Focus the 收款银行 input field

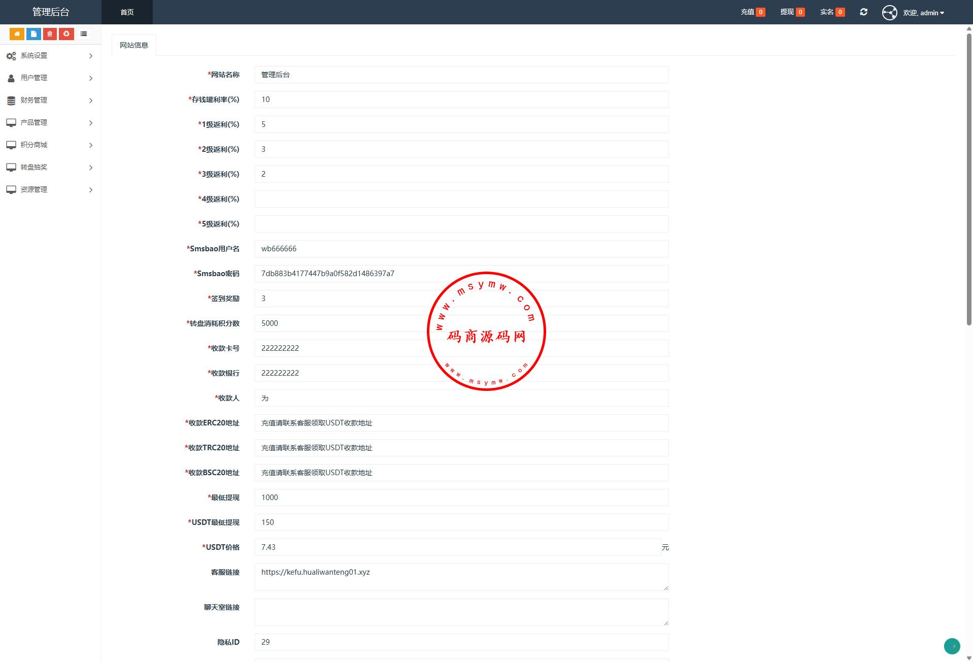point(461,373)
